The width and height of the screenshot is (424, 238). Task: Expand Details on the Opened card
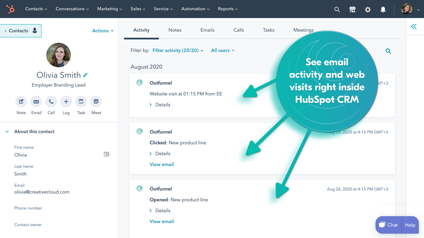[160, 211]
